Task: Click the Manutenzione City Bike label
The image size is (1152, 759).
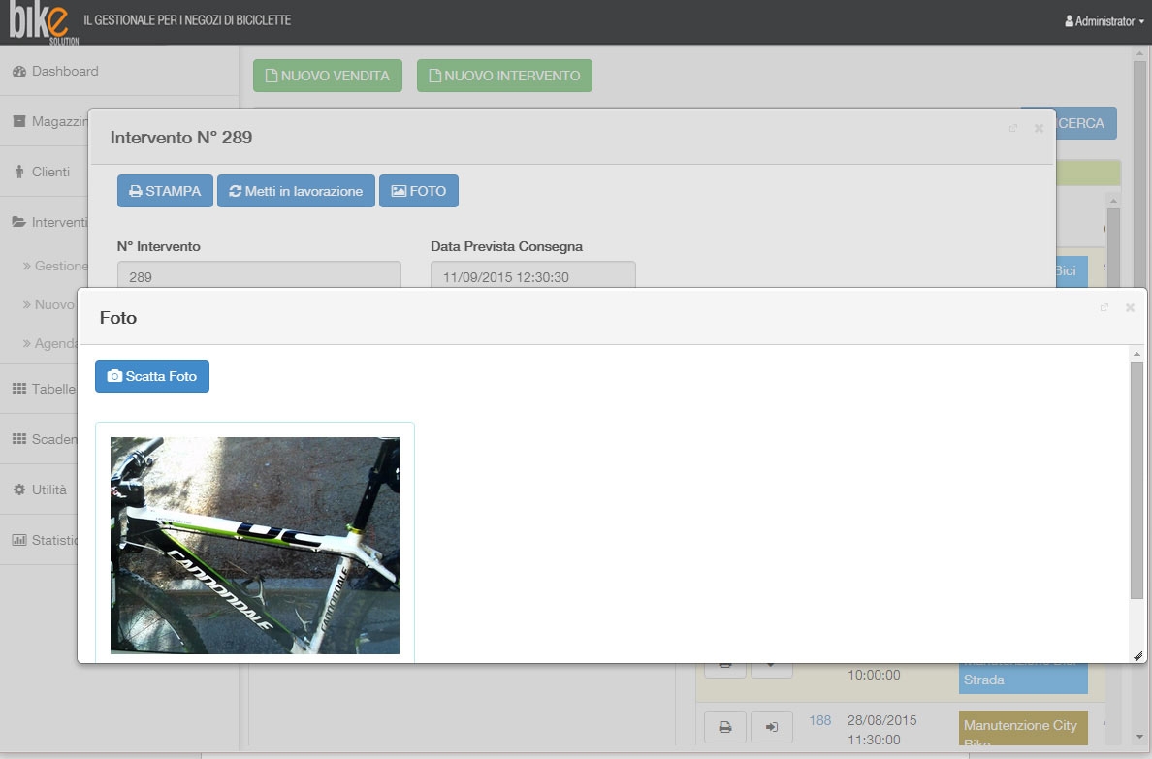Action: point(1023,730)
